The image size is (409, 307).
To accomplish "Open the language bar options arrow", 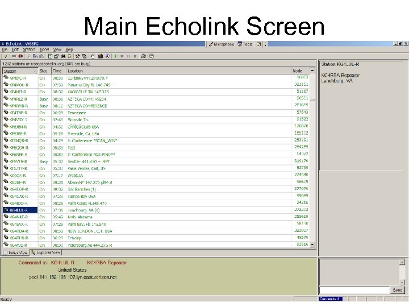I will [x=265, y=44].
